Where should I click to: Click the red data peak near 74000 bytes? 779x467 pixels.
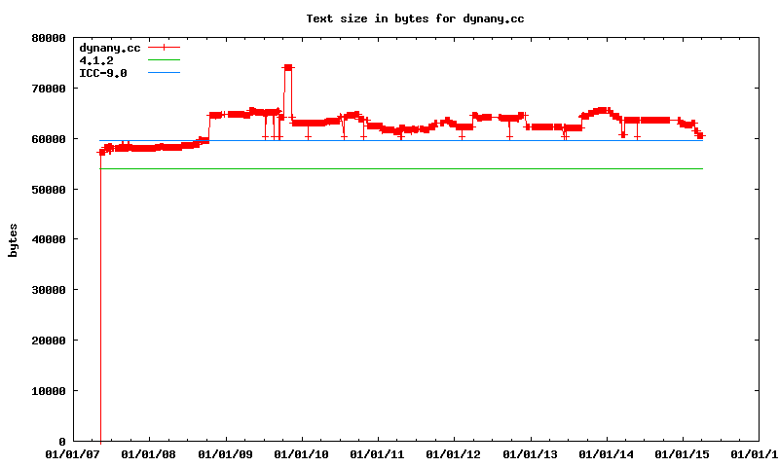(288, 67)
